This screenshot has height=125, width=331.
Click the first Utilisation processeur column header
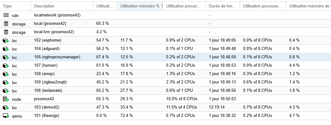coord(184,6)
